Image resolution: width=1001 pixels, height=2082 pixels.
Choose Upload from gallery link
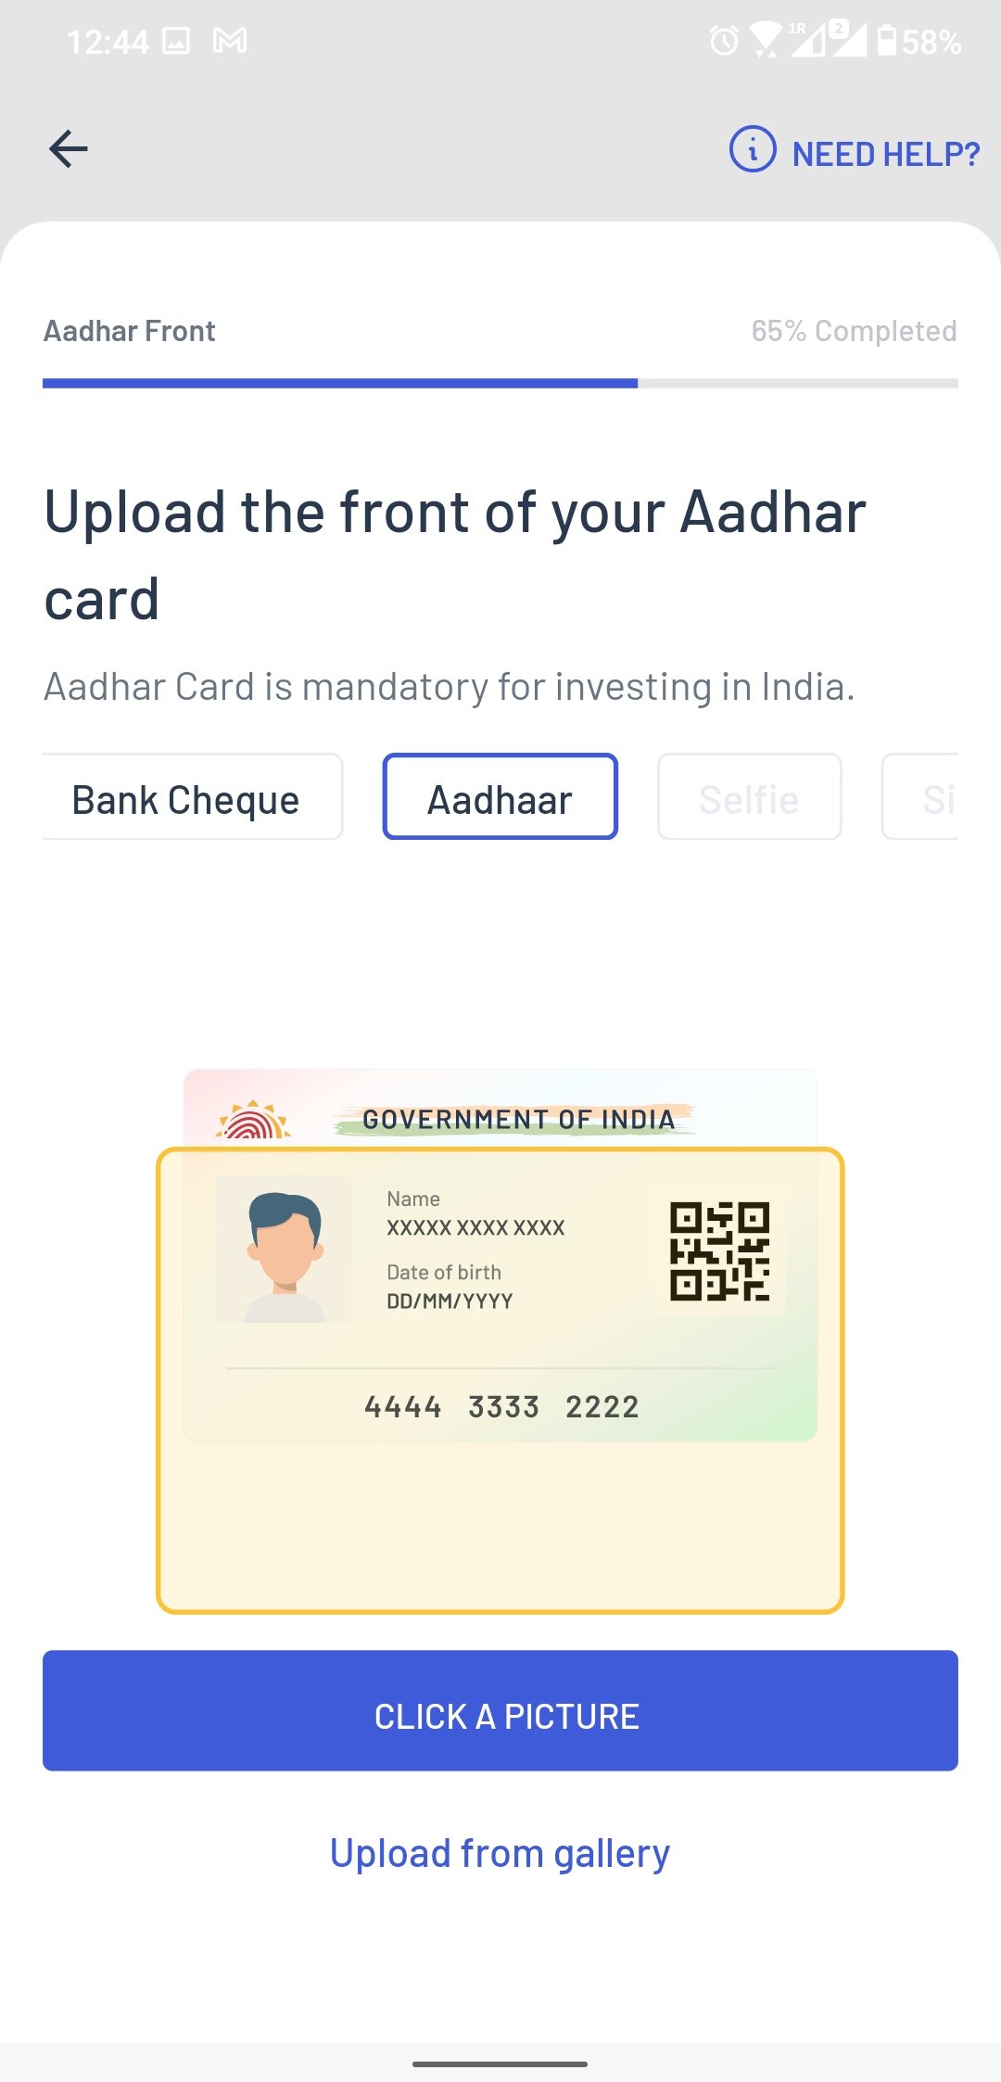coord(500,1854)
